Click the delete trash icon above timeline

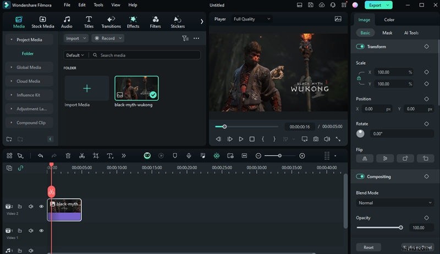pos(68,156)
